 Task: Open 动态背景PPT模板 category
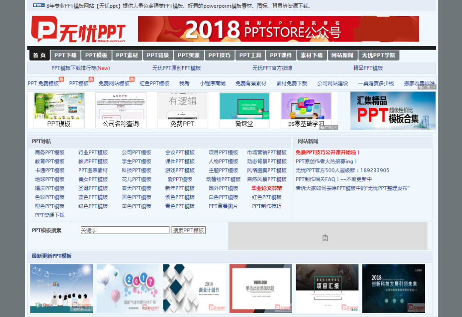(267, 161)
